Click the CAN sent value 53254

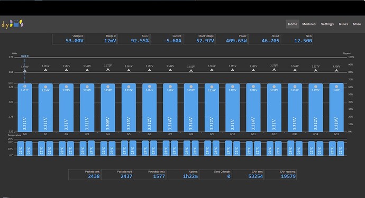(255, 176)
